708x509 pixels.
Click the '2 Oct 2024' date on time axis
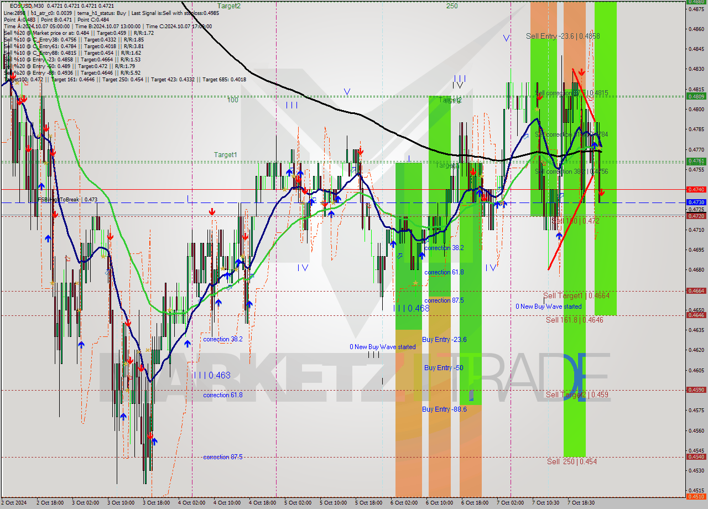click(15, 503)
